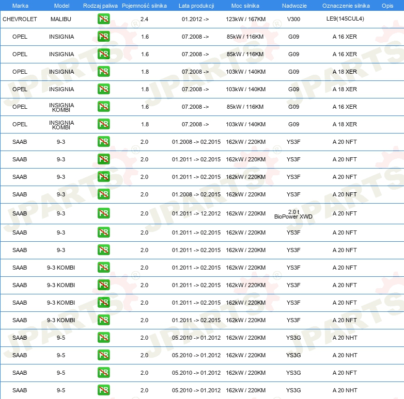Click the fuel icon in the Chevrolet Malibu row

[x=104, y=19]
